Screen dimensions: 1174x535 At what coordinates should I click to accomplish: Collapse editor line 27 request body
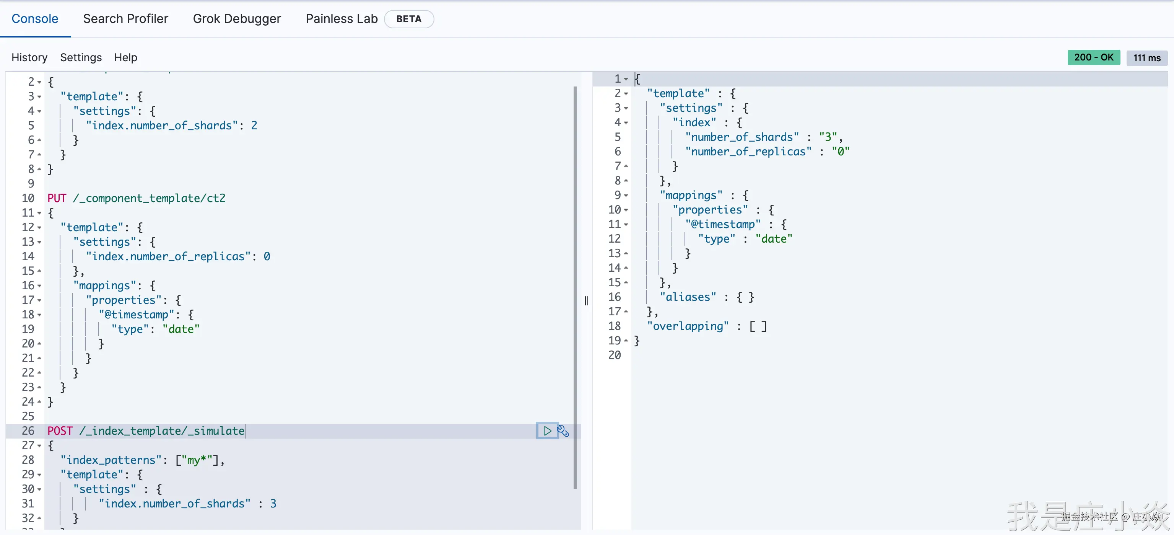(39, 445)
